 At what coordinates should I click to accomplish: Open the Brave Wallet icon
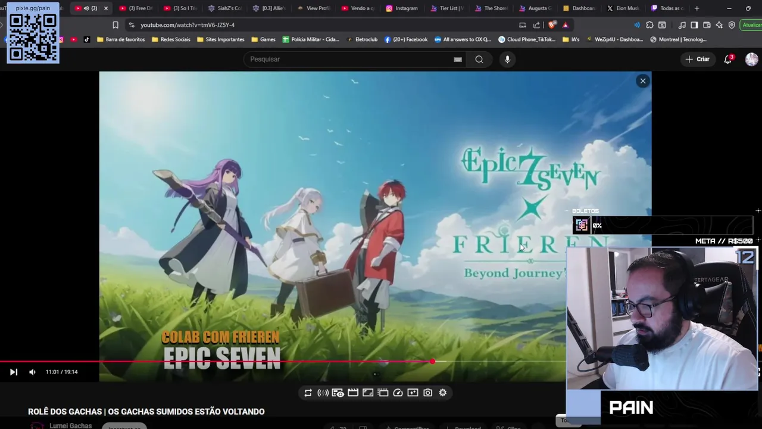tap(707, 25)
